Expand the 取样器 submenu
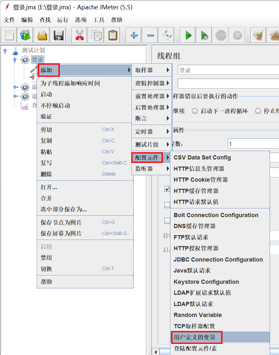 tap(152, 70)
